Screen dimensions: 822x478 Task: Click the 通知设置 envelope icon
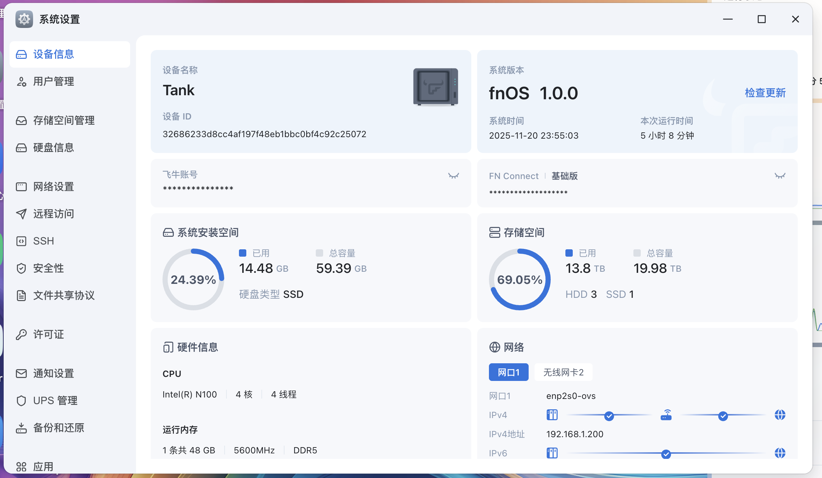tap(21, 374)
